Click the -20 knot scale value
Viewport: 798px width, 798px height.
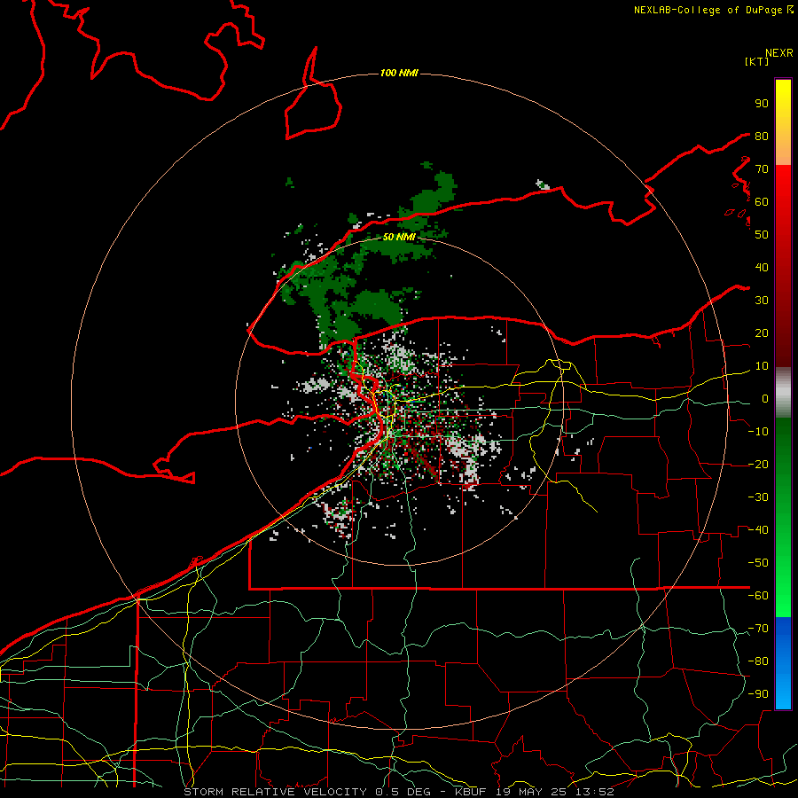[x=758, y=465]
